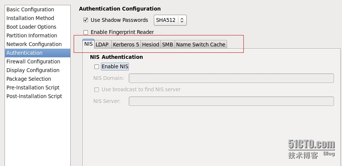This screenshot has height=166, width=342.
Task: Toggle Use Shadow Passwords checkbox
Action: tap(86, 20)
